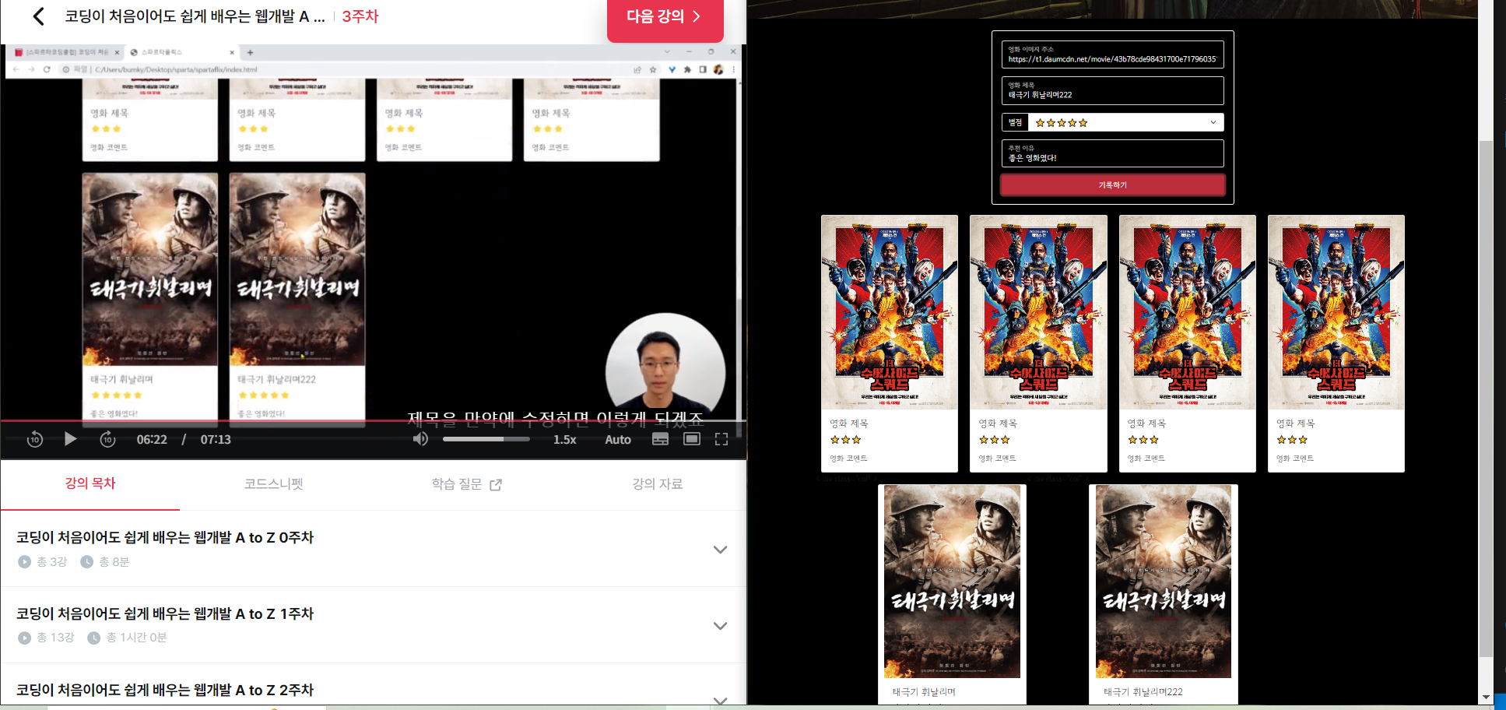The height and width of the screenshot is (710, 1506).
Task: Open the 웹개발 A to Z 0주차 row
Action: 374,549
